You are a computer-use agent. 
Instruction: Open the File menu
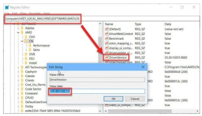tap(7, 13)
